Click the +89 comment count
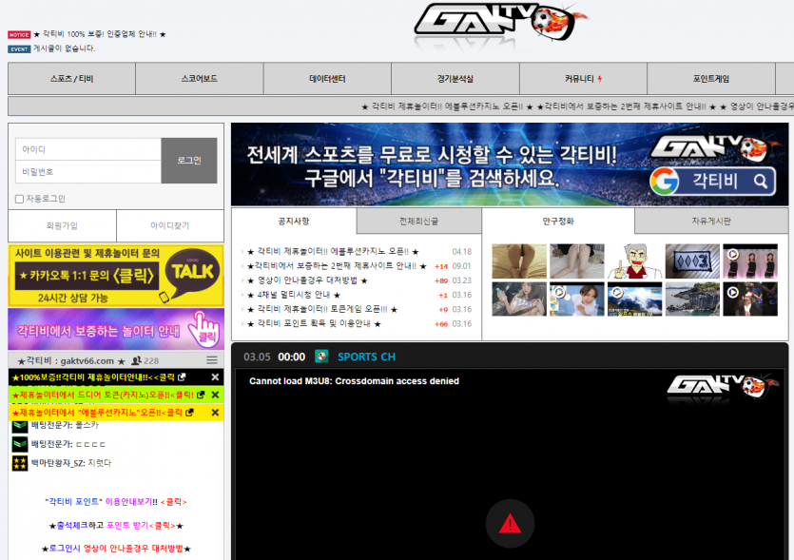 point(441,280)
